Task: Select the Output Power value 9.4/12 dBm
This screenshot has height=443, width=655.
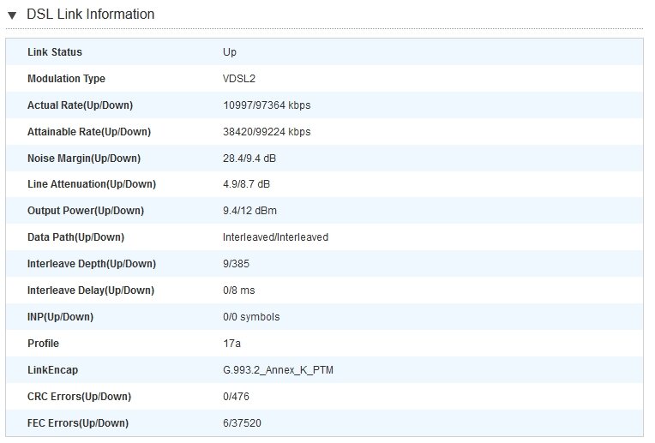Action: point(249,211)
